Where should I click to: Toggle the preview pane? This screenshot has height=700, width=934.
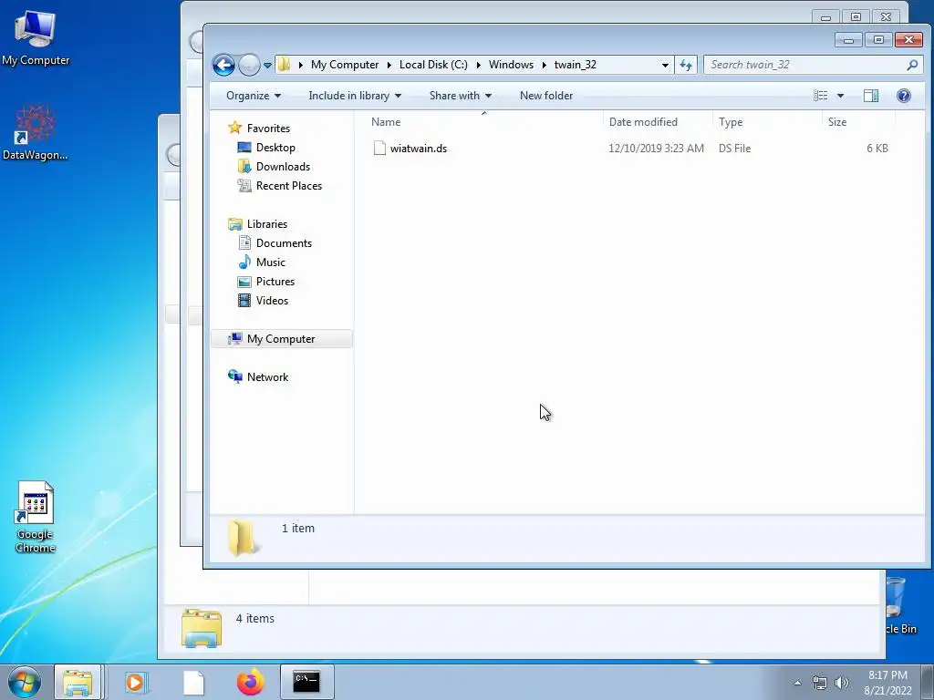[x=871, y=96]
